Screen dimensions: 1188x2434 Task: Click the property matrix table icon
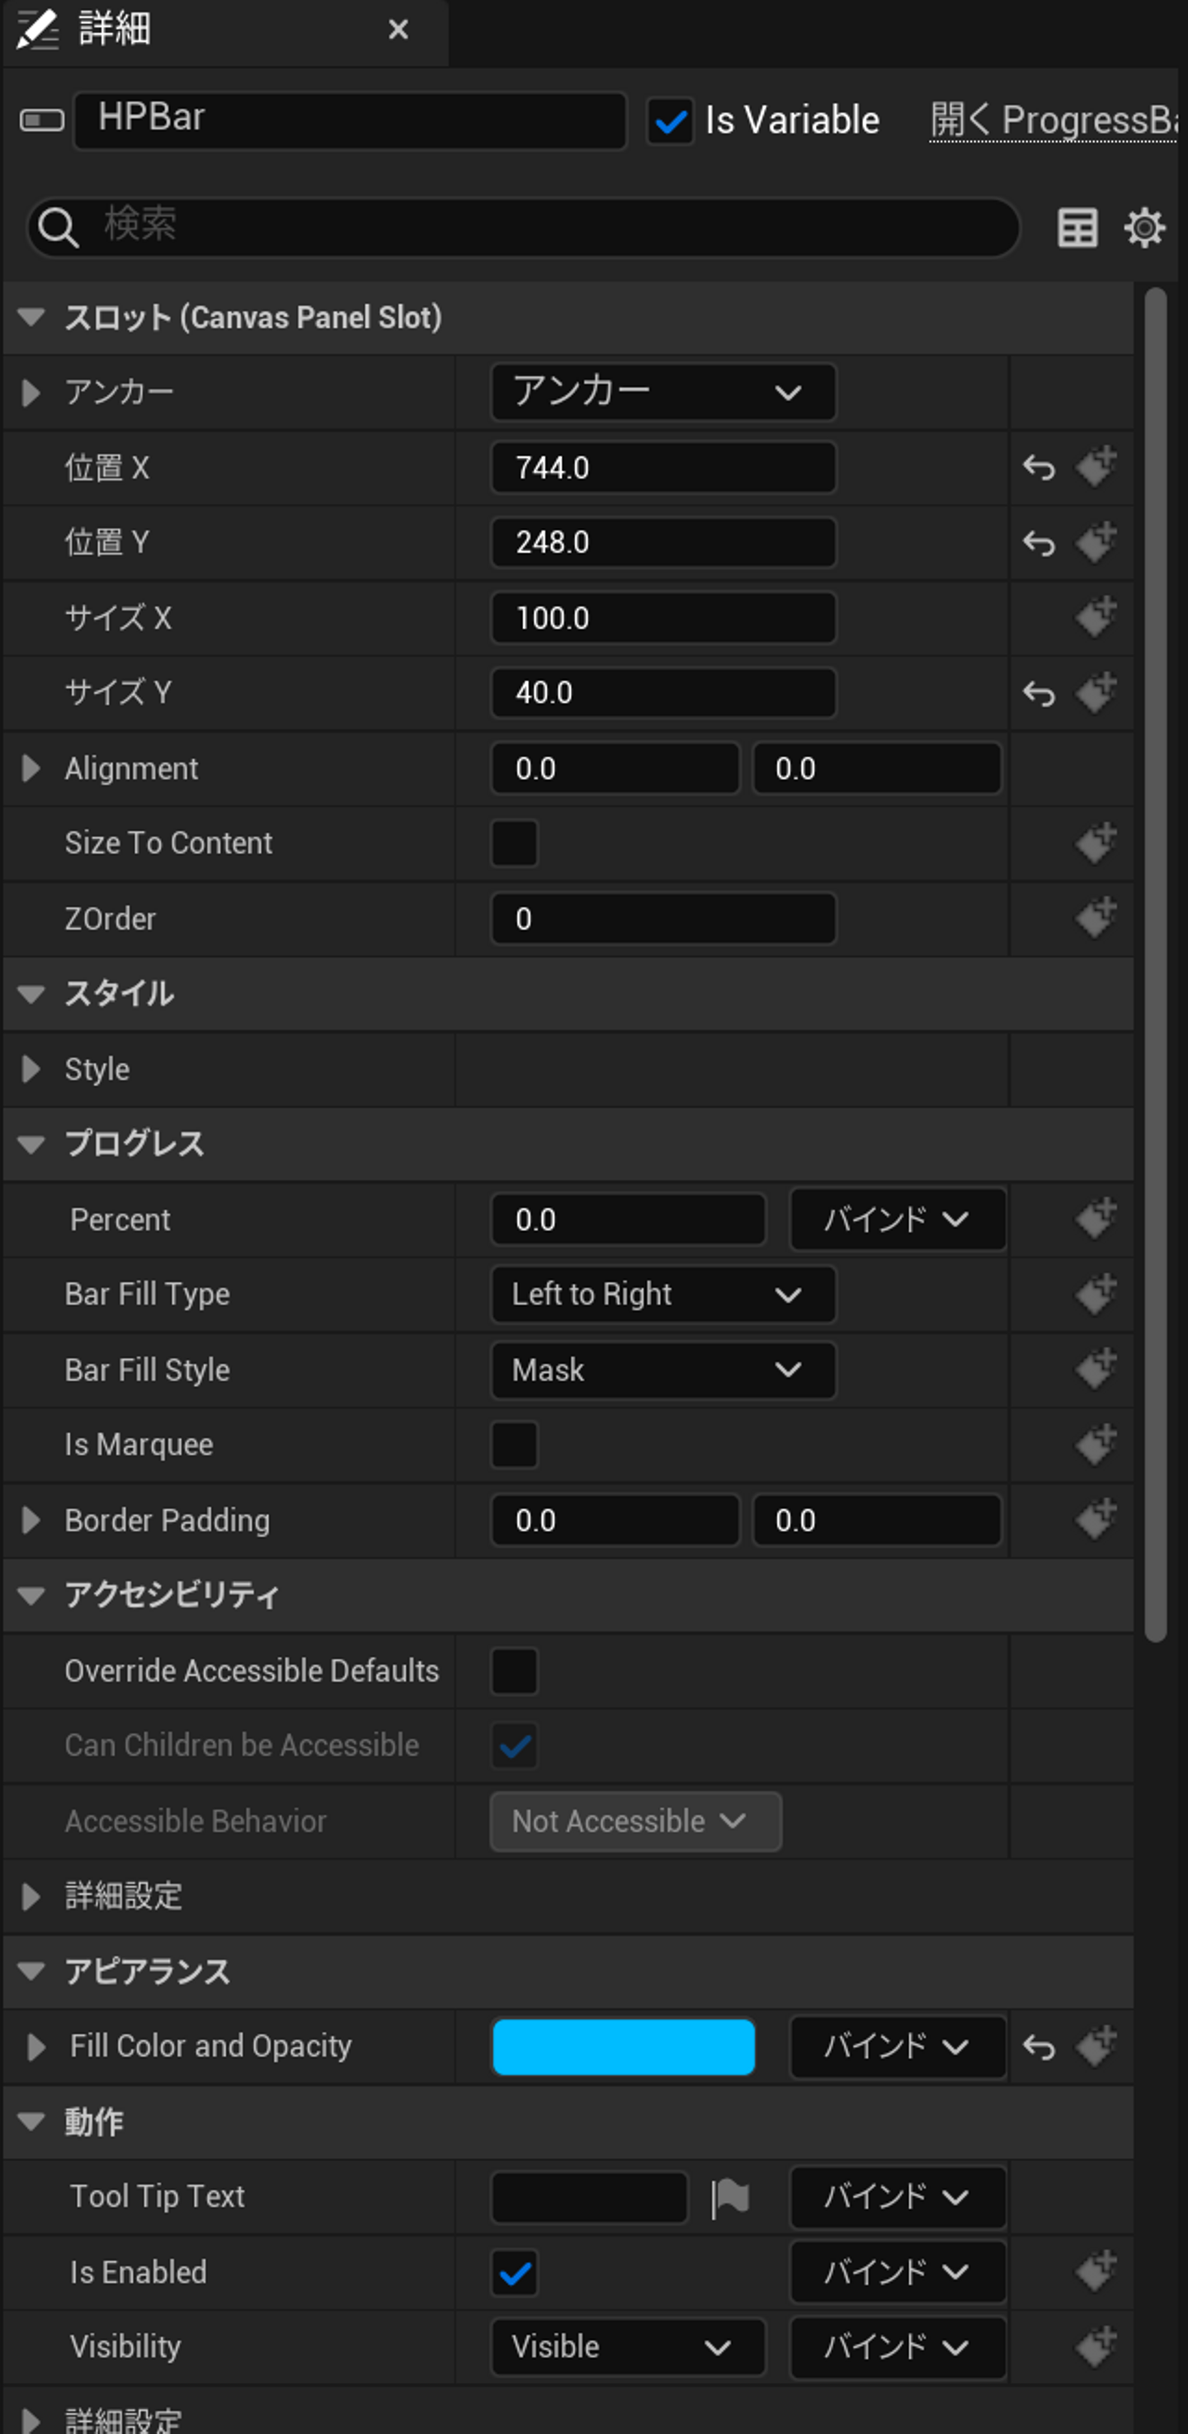(x=1077, y=228)
